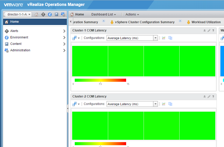Click the vSphere Cluster Configuration tab icon
Image resolution: width=224 pixels, height=147 pixels.
tap(112, 22)
